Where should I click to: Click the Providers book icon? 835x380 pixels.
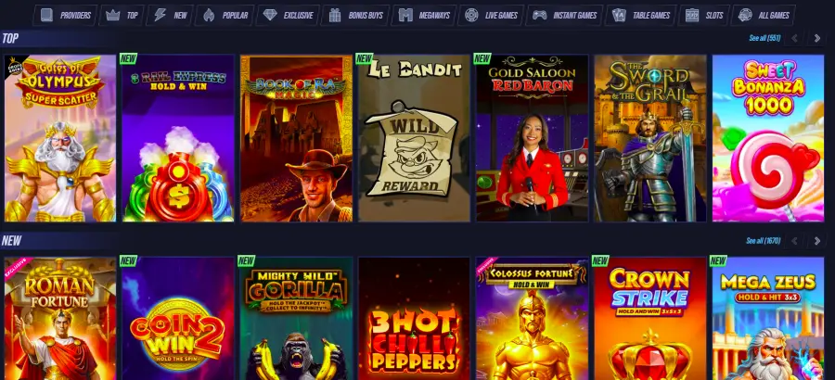[47, 16]
